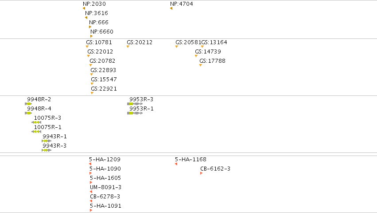
Task: Click the UM-8091-3 text label
Action: pyautogui.click(x=106, y=187)
